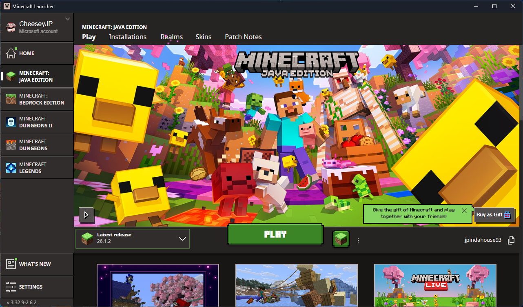Click the grass block icon beside PLAY
Image resolution: width=523 pixels, height=307 pixels.
341,239
